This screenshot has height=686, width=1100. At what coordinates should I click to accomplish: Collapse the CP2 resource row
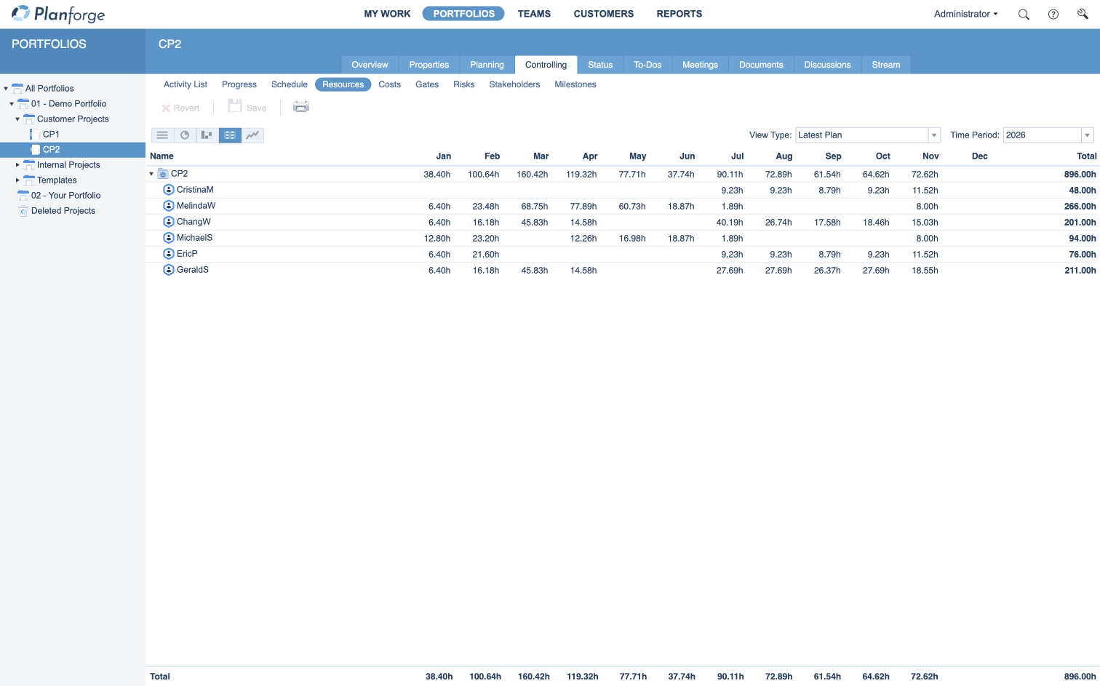click(x=151, y=174)
